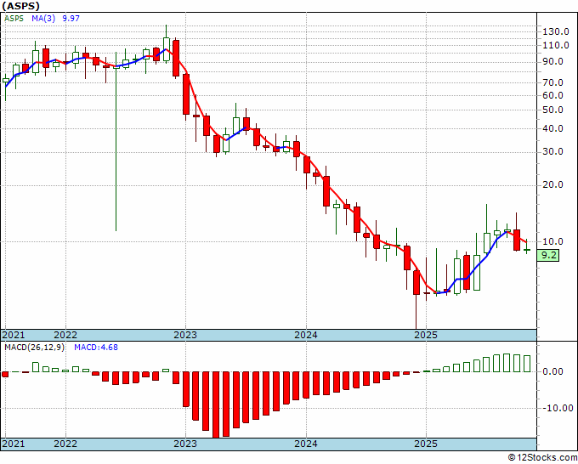Click the 30.0 price axis label
Viewport: 578px width, 464px height.
[553, 152]
